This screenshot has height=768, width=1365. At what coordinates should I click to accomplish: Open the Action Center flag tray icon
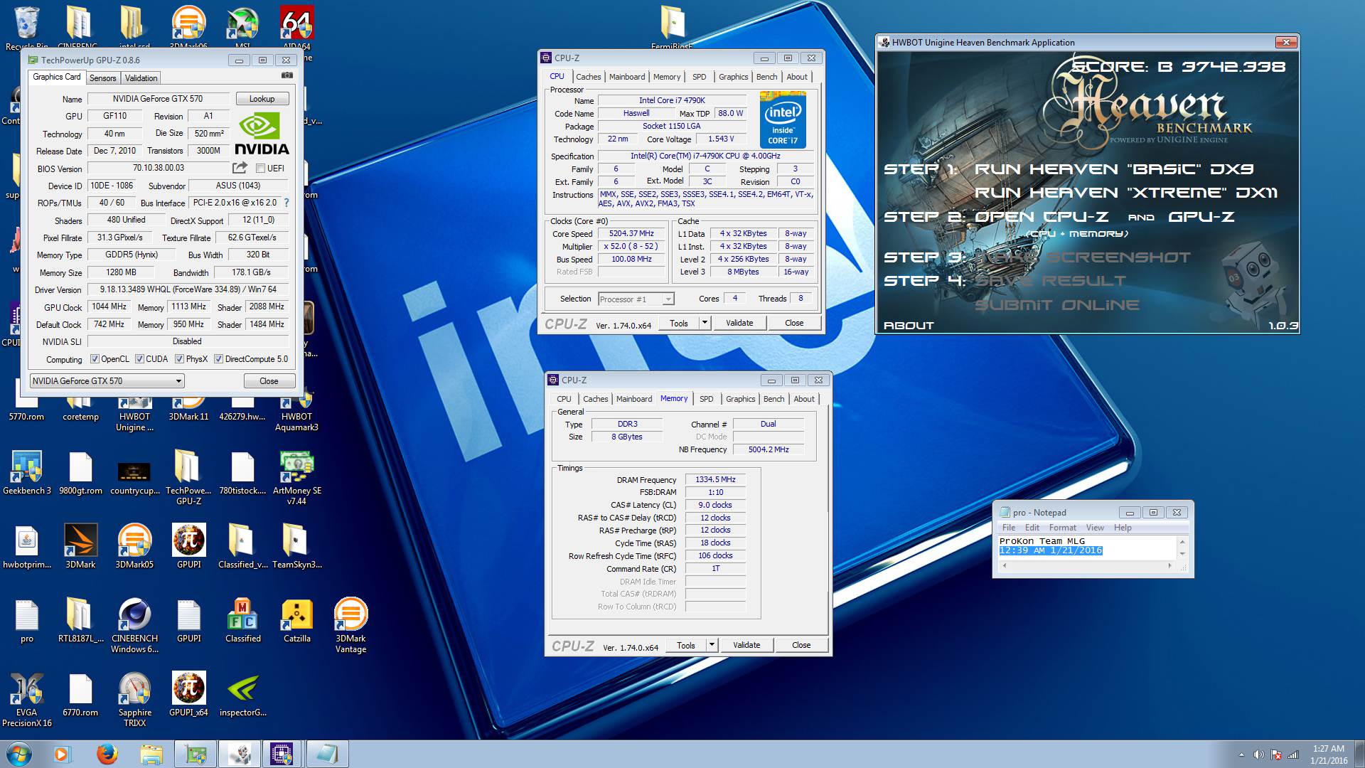1276,754
